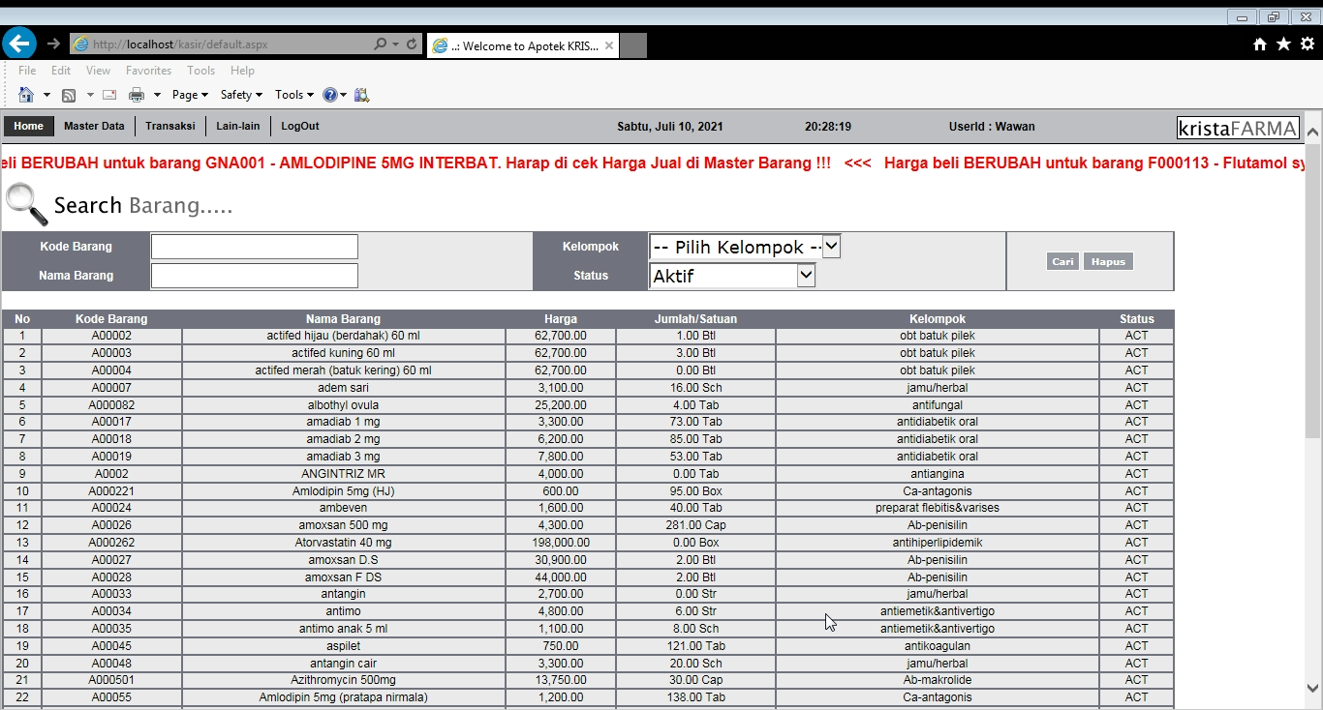Open the Favorites menu
1323x710 pixels.
[148, 71]
